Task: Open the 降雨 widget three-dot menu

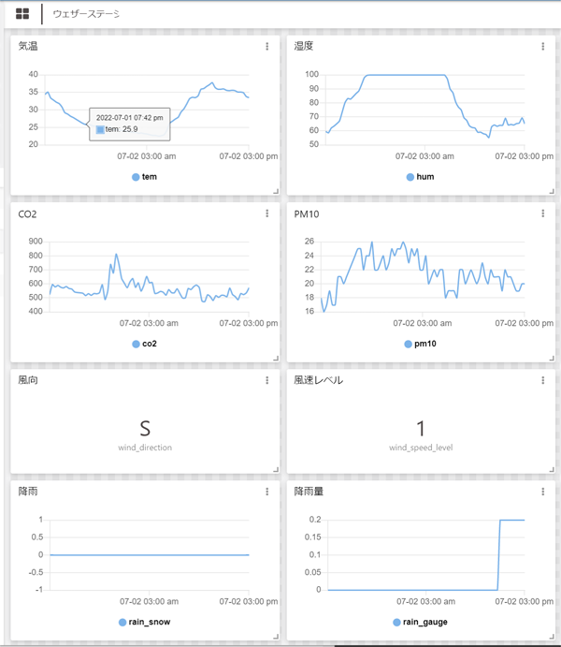Action: click(266, 492)
